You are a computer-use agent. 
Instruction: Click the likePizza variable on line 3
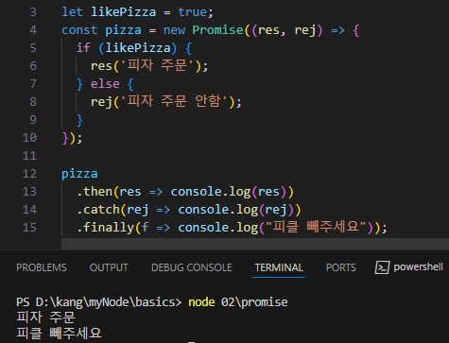coord(123,12)
